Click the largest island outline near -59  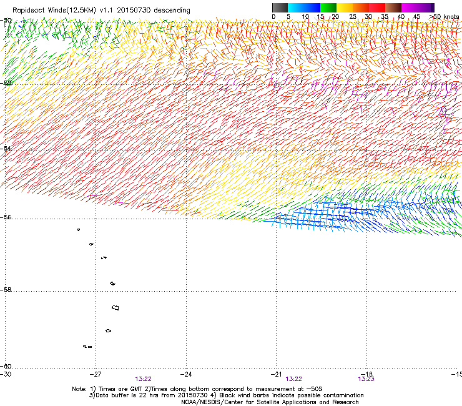tap(115, 307)
